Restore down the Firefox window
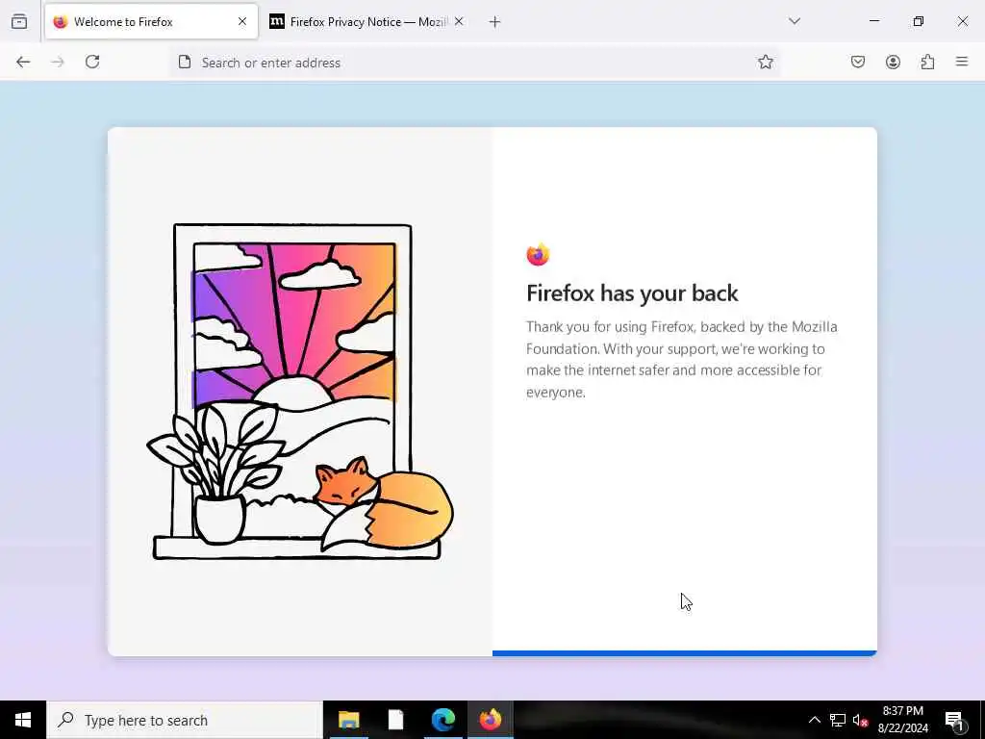The width and height of the screenshot is (985, 739). [x=919, y=21]
